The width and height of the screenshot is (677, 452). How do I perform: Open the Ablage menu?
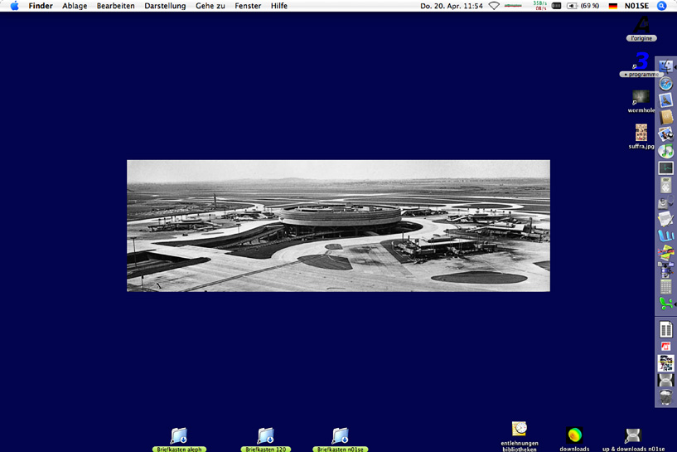coord(75,6)
